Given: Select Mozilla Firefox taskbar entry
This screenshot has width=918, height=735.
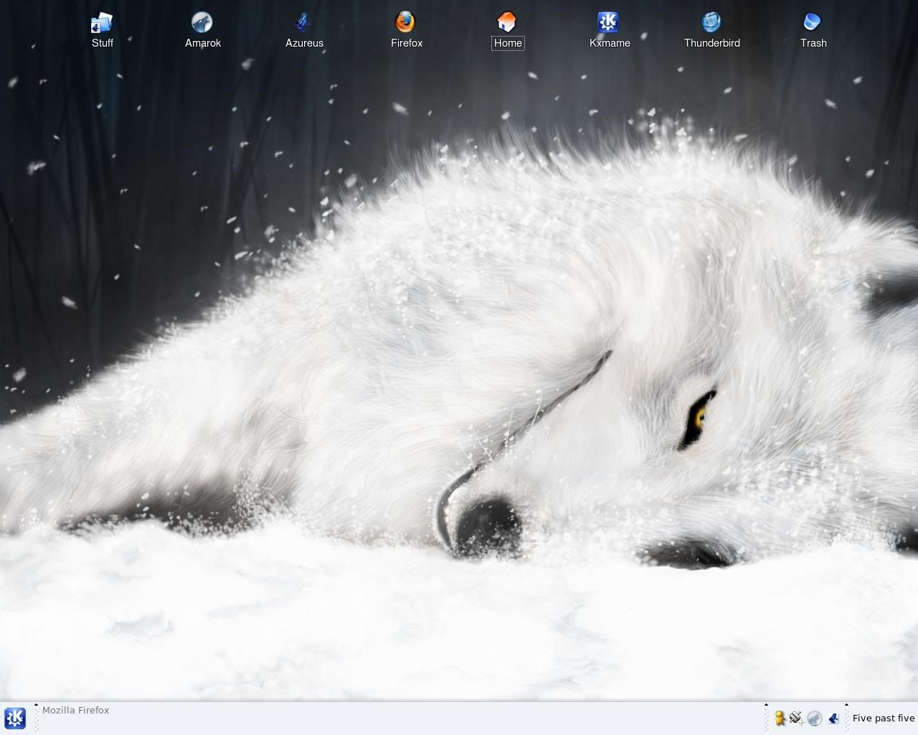Looking at the screenshot, I should pos(76,711).
